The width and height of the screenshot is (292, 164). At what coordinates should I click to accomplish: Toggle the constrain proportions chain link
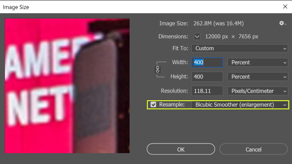(x=157, y=70)
